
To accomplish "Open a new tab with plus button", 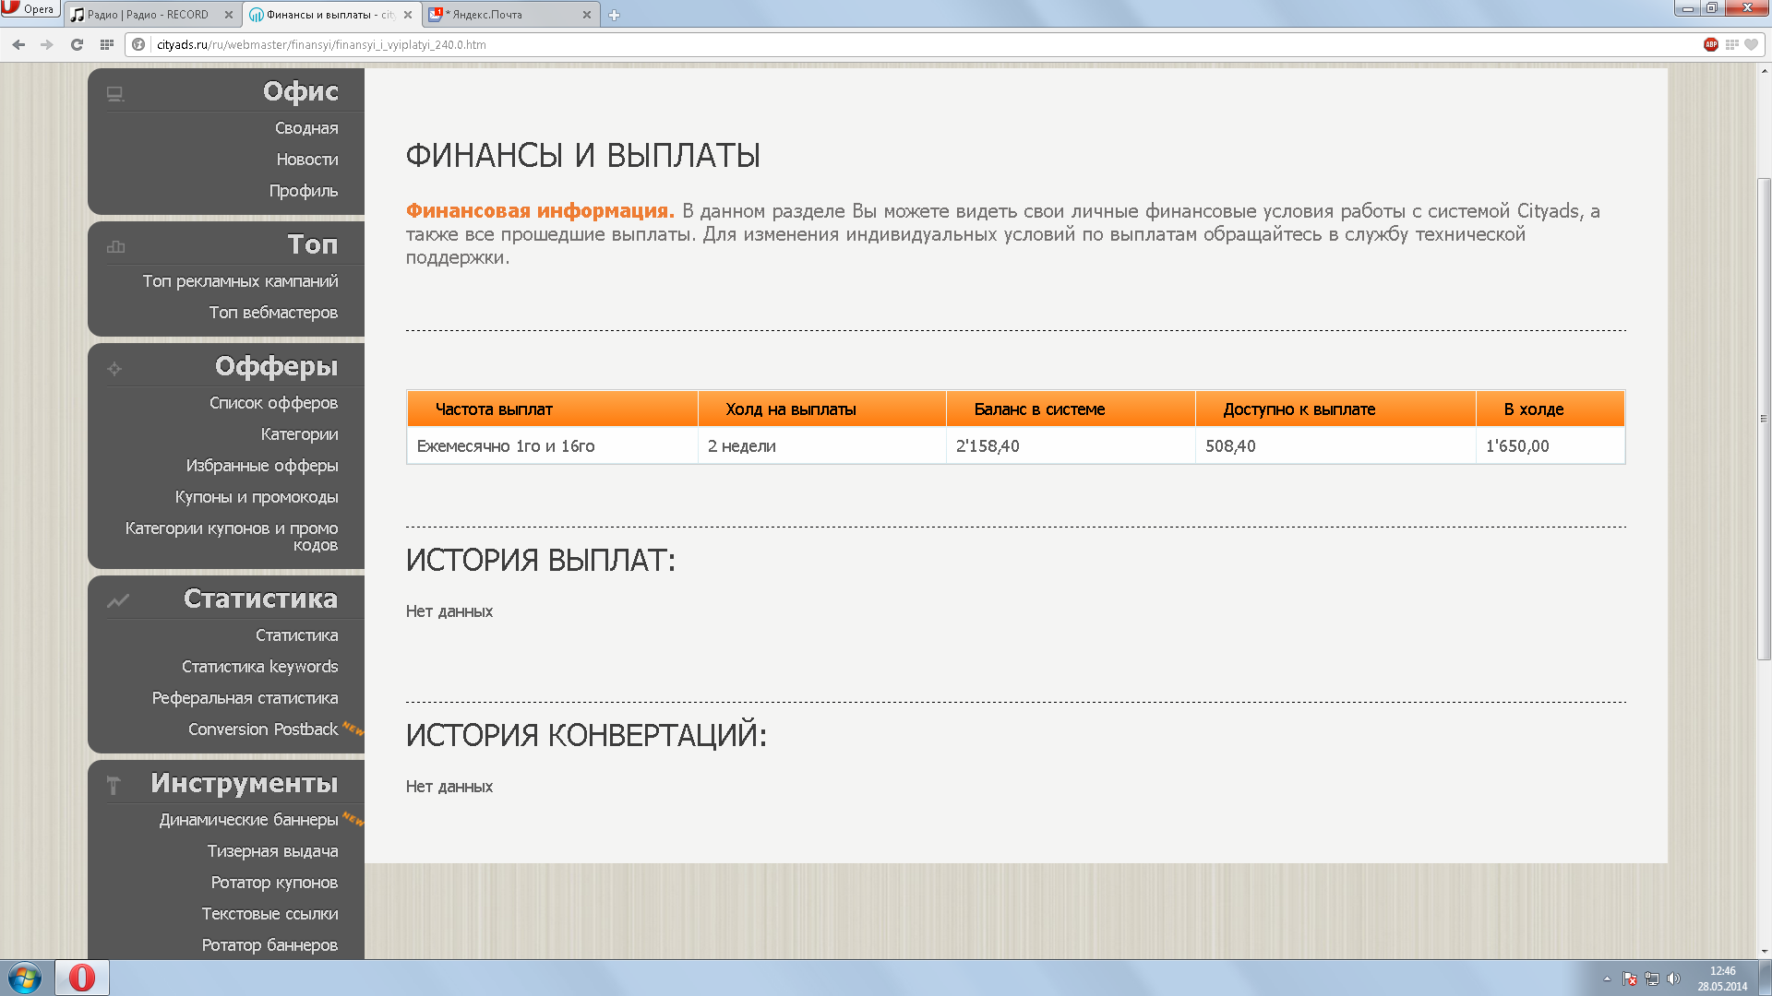I will 614,15.
